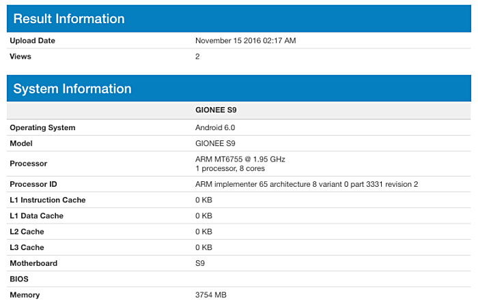Select the Upload Date label
The image size is (478, 306).
pos(32,41)
